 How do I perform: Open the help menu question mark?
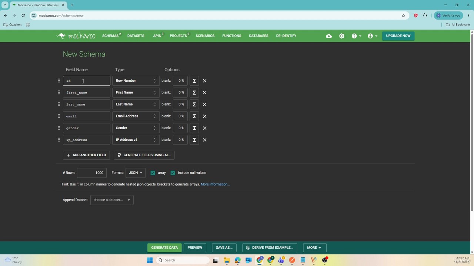[x=356, y=36]
